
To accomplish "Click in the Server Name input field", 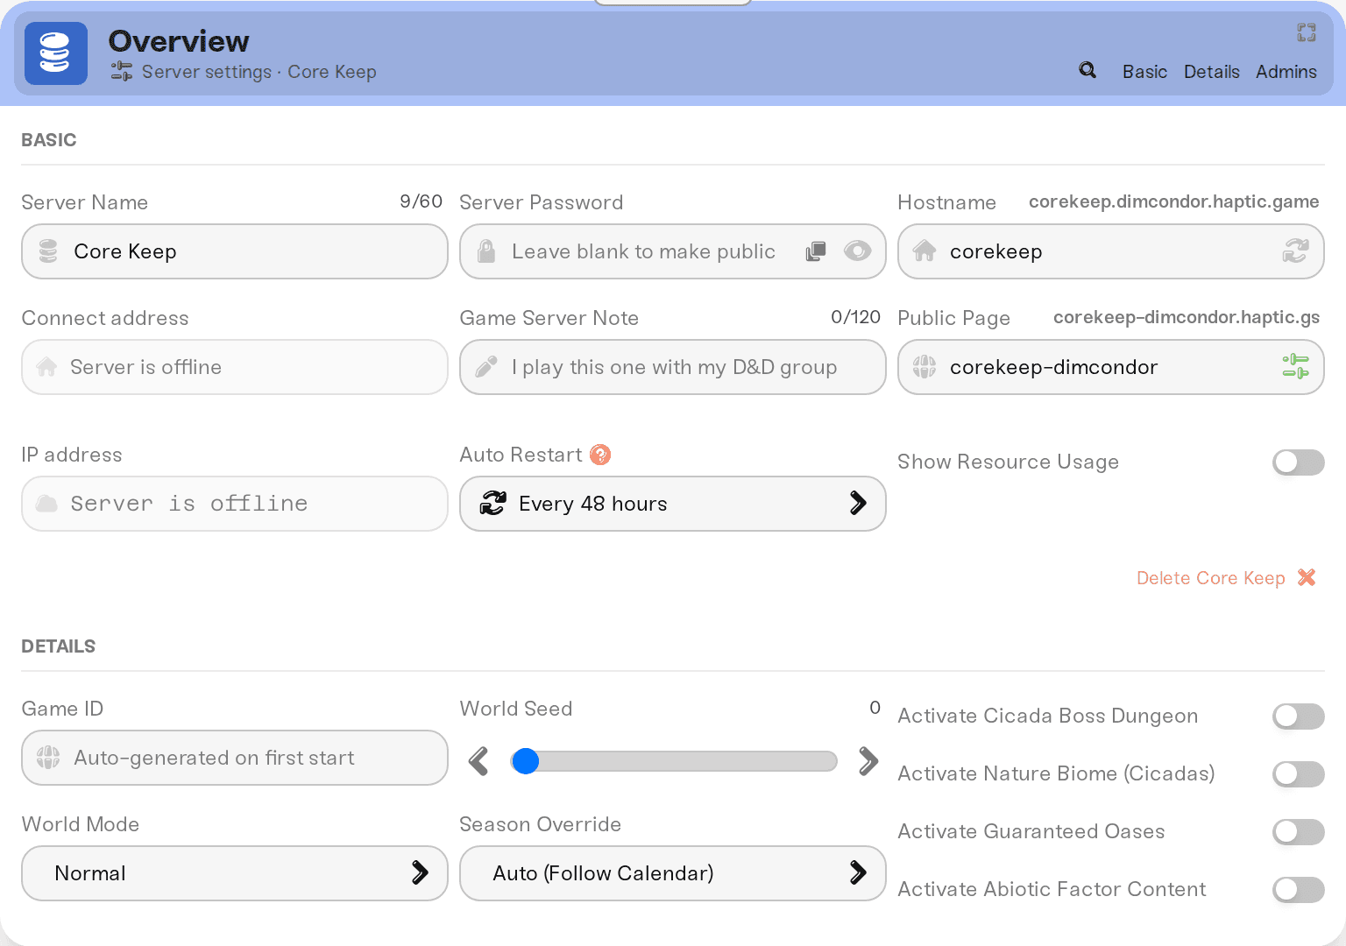I will pos(235,251).
